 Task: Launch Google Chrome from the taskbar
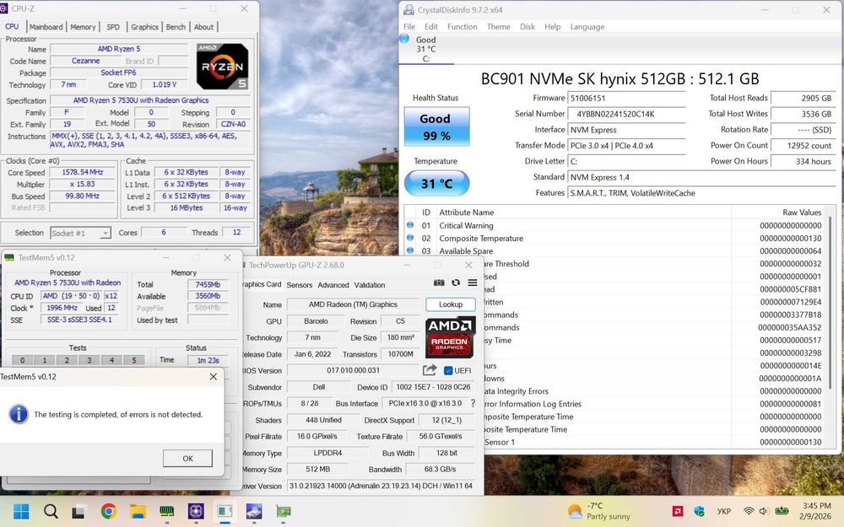click(108, 511)
